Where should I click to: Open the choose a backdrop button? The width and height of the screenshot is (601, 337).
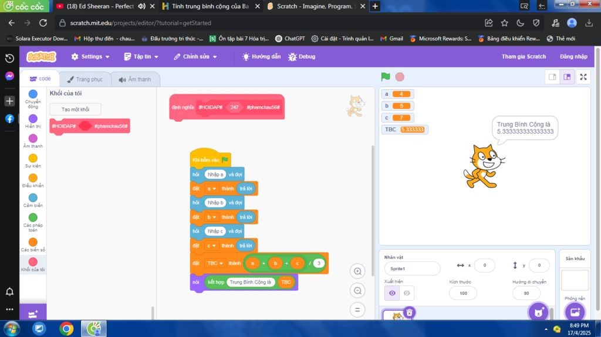tap(575, 312)
